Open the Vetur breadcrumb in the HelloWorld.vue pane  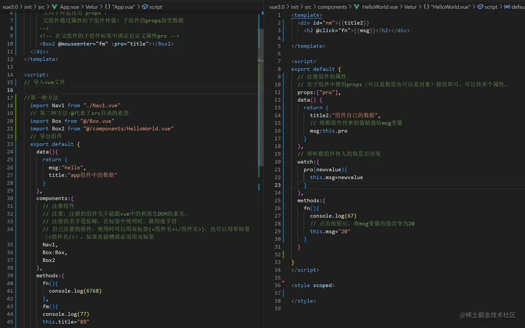coord(410,7)
